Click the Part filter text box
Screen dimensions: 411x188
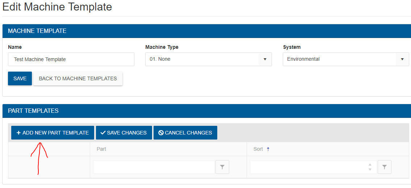point(154,167)
